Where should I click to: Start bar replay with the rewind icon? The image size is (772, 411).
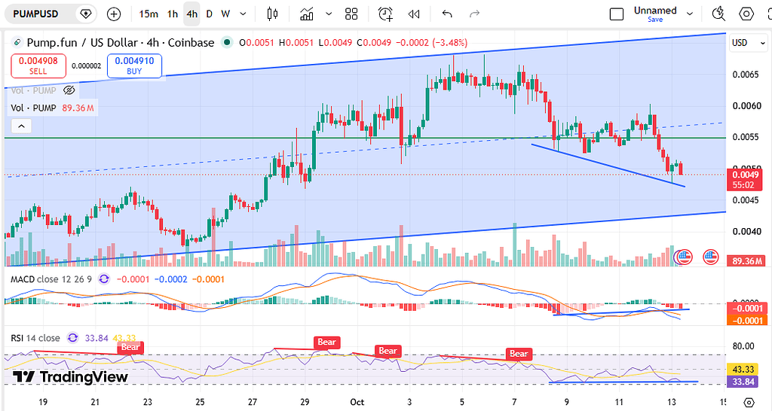point(414,14)
